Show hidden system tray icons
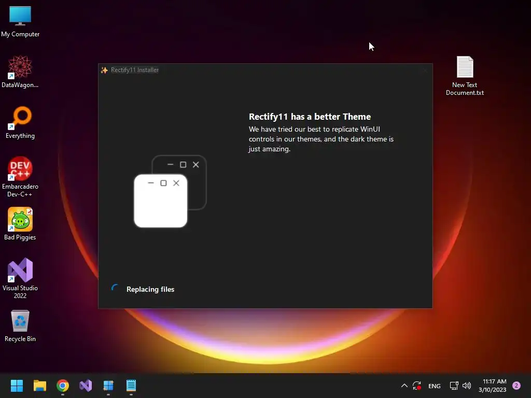531x398 pixels. (404, 386)
